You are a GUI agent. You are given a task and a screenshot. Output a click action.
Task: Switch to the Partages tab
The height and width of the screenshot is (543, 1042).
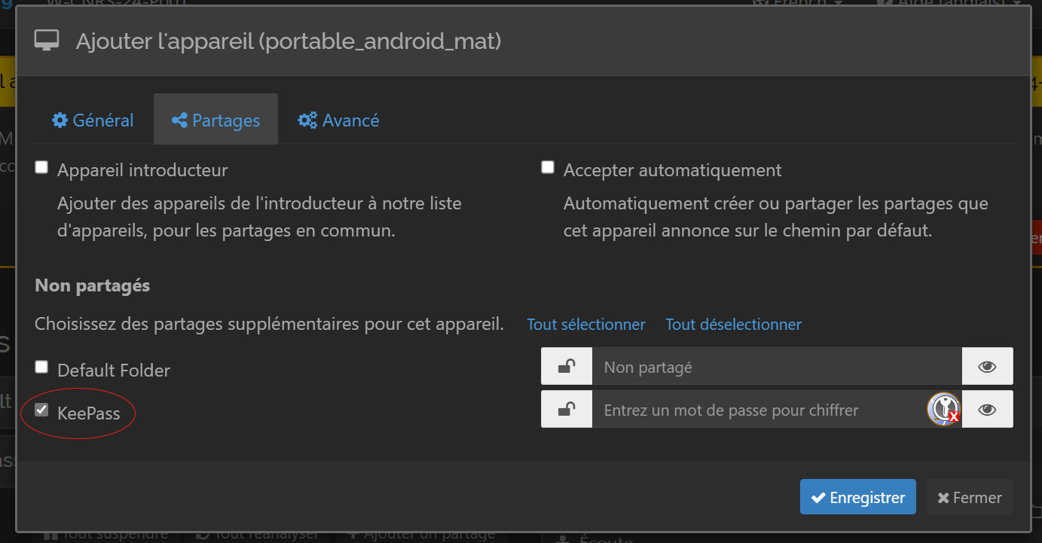[215, 120]
